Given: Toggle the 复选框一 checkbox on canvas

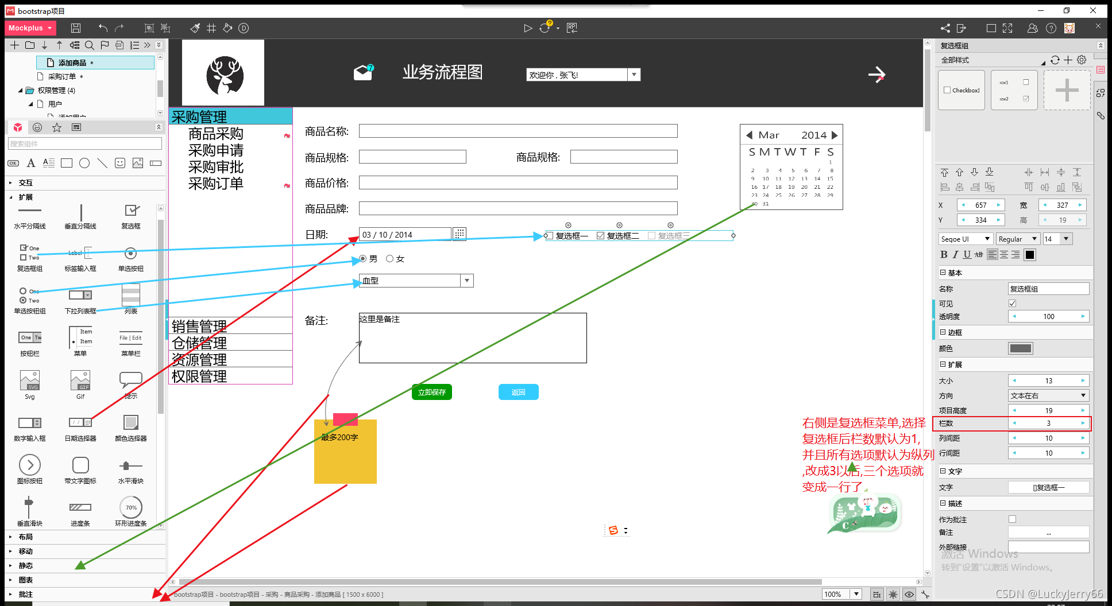Looking at the screenshot, I should click(x=550, y=236).
